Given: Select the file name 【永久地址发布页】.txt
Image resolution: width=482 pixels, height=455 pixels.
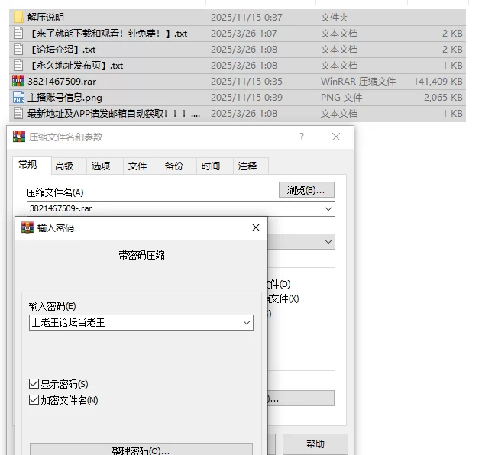Looking at the screenshot, I should coord(76,66).
